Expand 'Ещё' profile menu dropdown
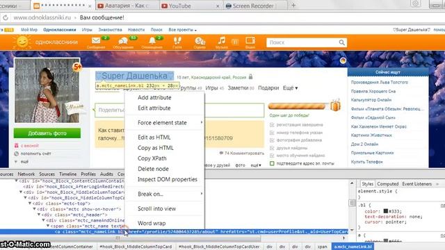The width and height of the screenshot is (445, 250). click(x=291, y=88)
